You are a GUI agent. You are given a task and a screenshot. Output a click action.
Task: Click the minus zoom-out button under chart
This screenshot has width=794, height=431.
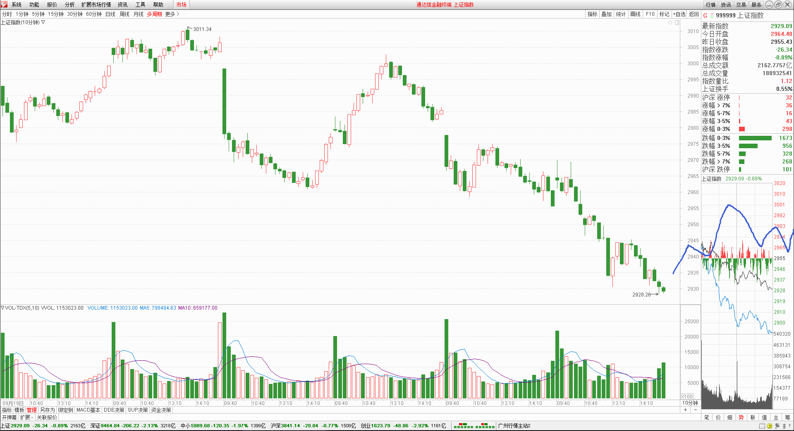coord(695,410)
